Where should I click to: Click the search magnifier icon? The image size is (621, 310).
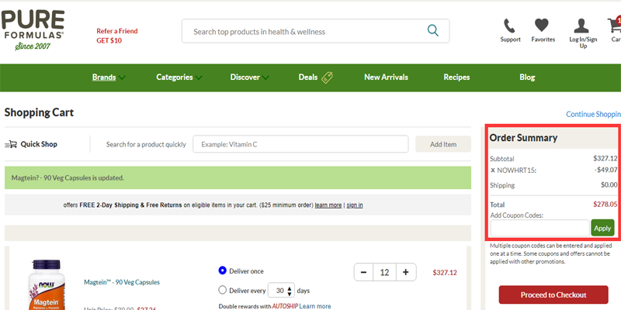click(432, 31)
